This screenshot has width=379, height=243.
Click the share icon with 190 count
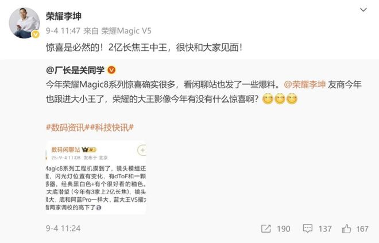click(266, 229)
